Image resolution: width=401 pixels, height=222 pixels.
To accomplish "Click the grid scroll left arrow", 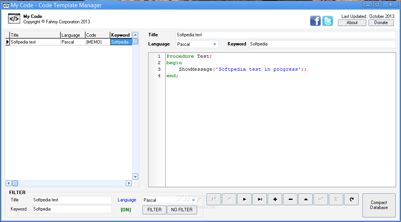I will (x=8, y=183).
